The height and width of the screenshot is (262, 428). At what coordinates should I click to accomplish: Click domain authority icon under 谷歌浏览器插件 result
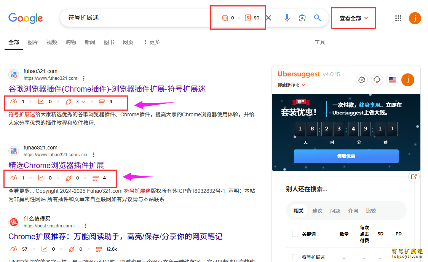coord(14,102)
